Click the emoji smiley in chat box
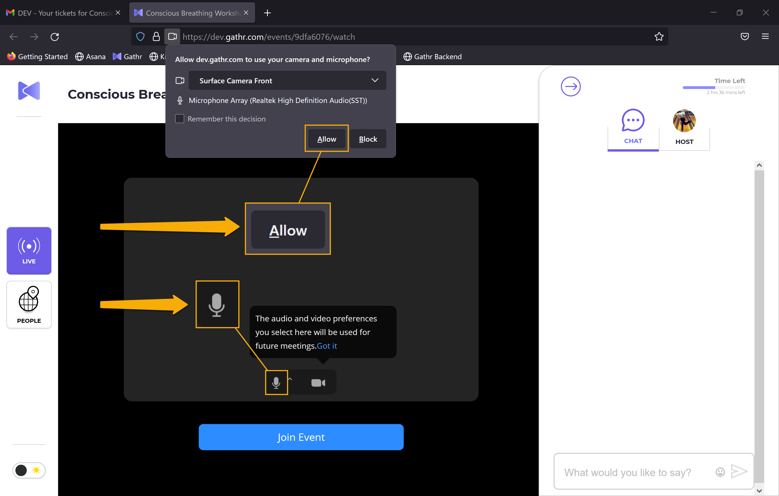This screenshot has height=496, width=779. tap(720, 472)
